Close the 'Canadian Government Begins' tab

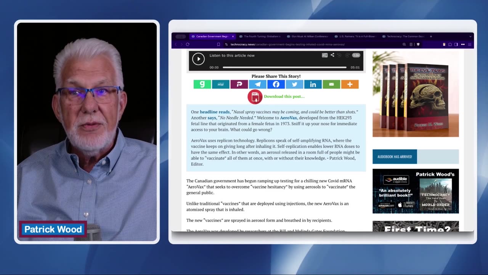tap(233, 36)
